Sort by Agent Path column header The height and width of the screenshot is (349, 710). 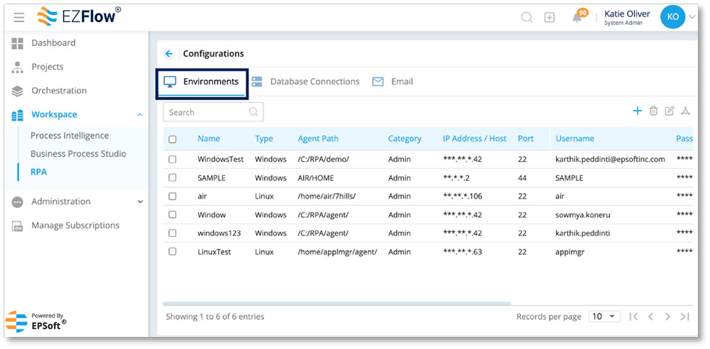click(x=318, y=139)
